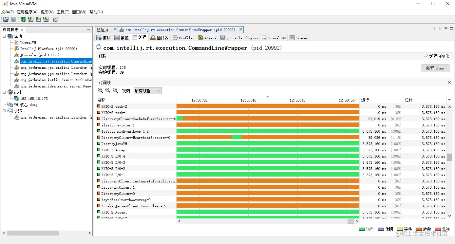455x244 pixels.
Task: Open the table column chooser arrow beside 总计
Action: [x=449, y=100]
